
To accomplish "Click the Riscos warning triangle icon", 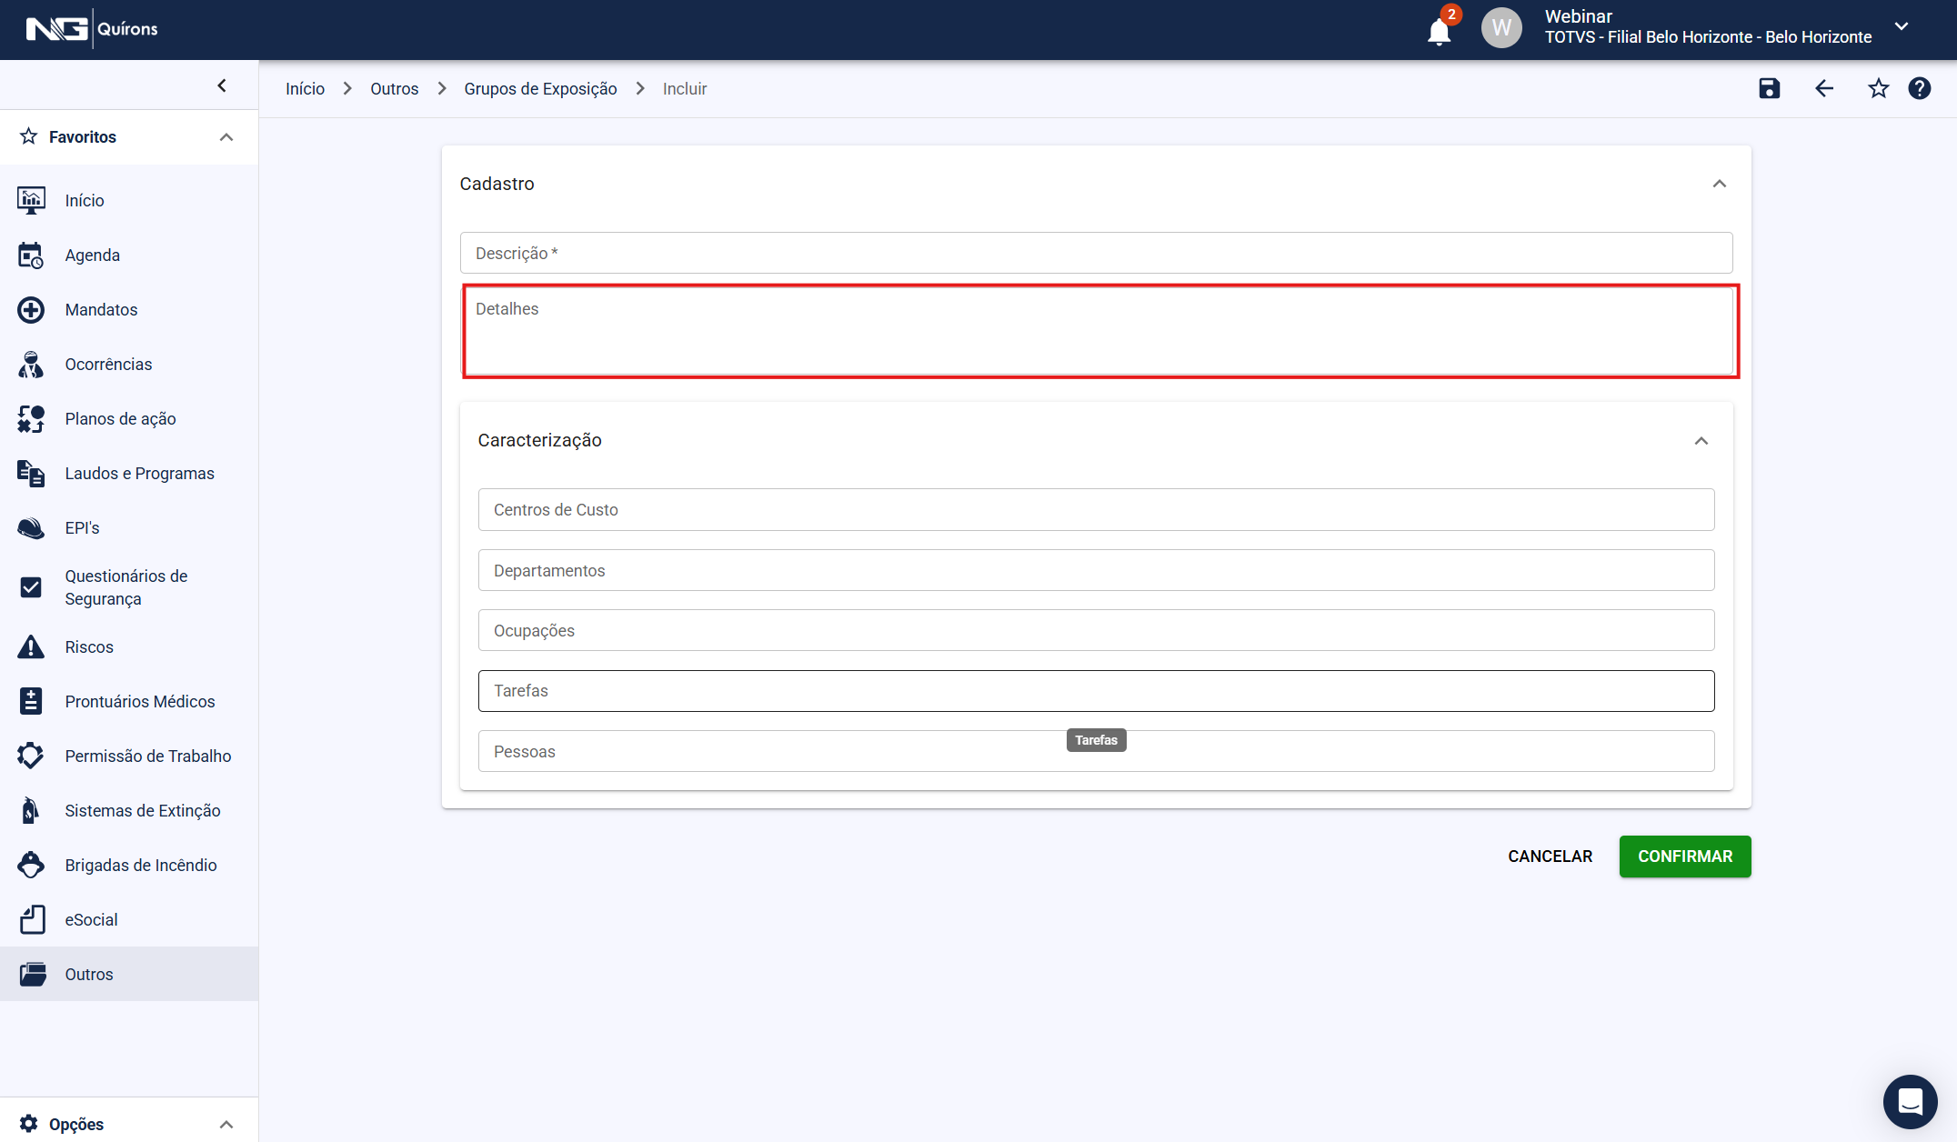I will [31, 646].
